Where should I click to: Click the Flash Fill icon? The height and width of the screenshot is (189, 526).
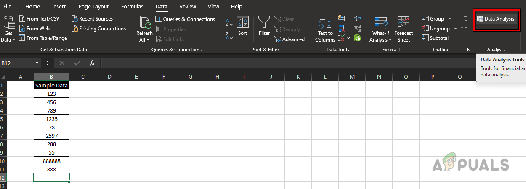(x=341, y=18)
